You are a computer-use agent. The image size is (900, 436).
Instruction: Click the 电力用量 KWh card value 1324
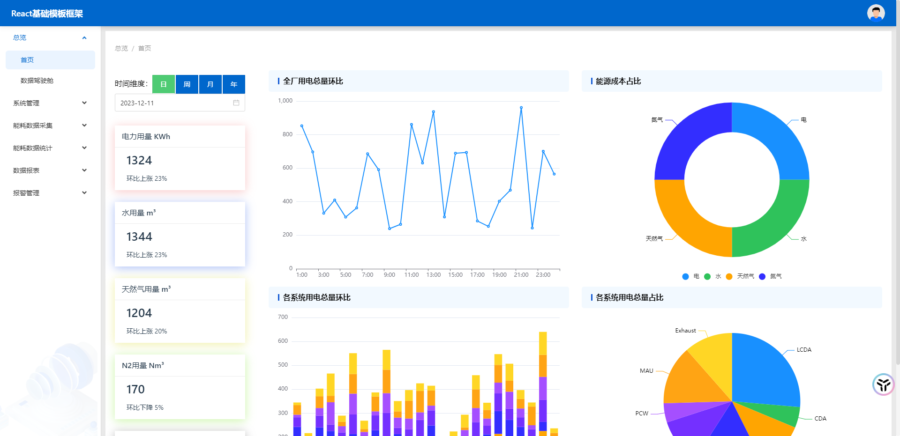139,161
